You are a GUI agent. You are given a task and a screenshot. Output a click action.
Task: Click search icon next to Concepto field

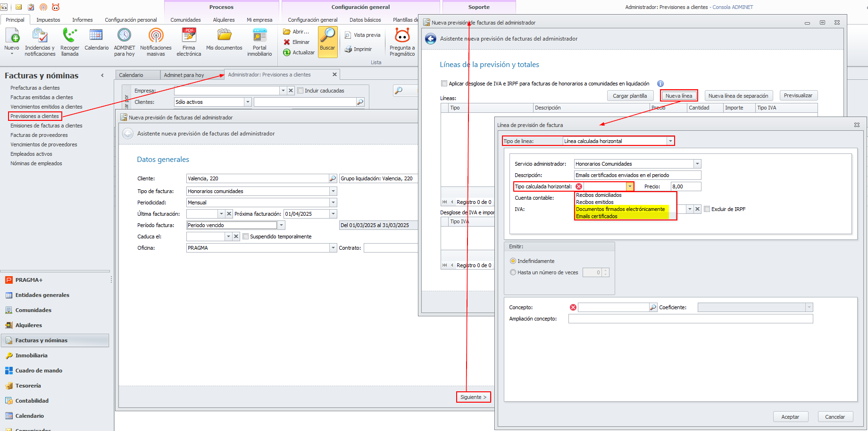coord(653,307)
